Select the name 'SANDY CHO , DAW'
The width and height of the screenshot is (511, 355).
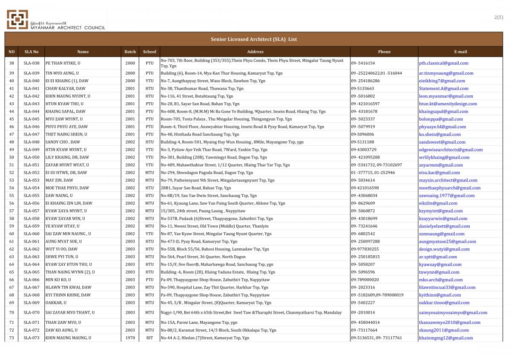(63, 142)
